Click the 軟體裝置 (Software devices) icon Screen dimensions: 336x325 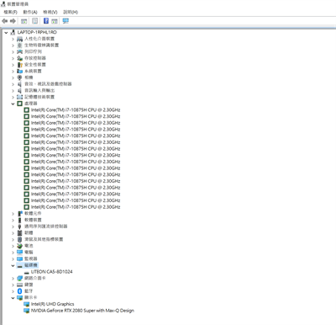pyautogui.click(x=19, y=220)
